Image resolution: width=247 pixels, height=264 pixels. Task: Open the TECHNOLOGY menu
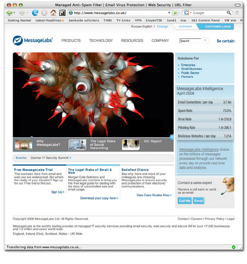[101, 41]
